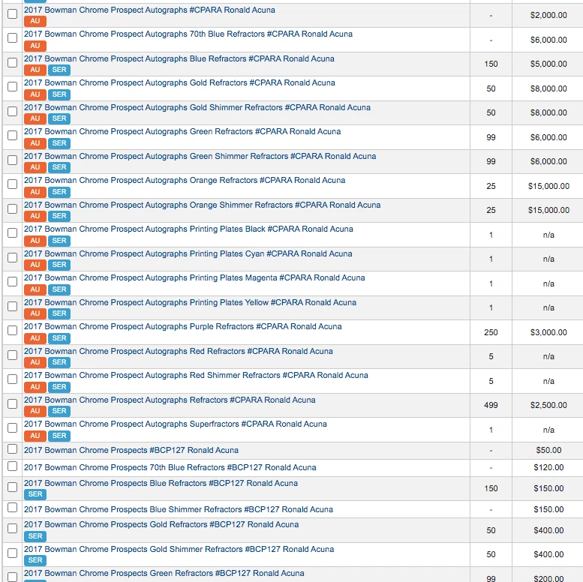Open Prospects Gold Shimmer Refractors #BCP127 link
583x582 pixels.
click(179, 549)
